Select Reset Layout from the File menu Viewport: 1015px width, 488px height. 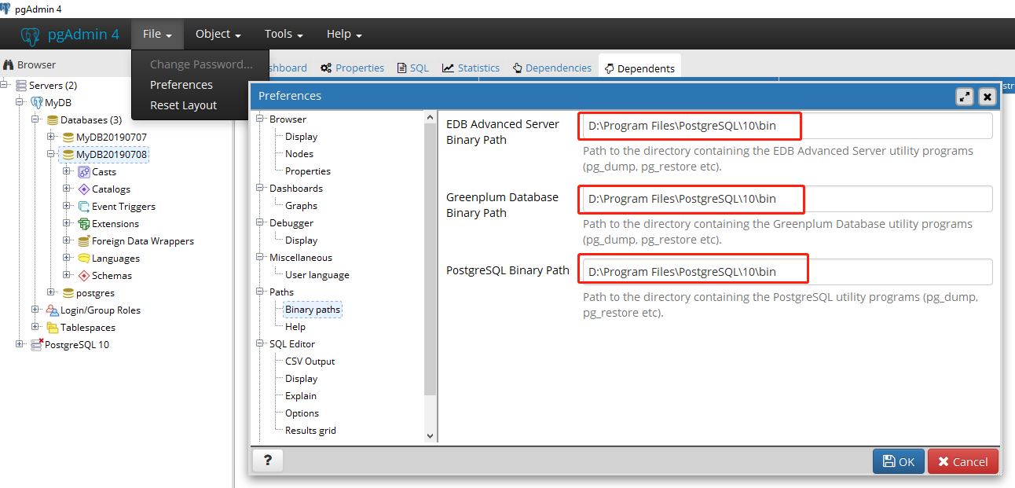point(182,105)
